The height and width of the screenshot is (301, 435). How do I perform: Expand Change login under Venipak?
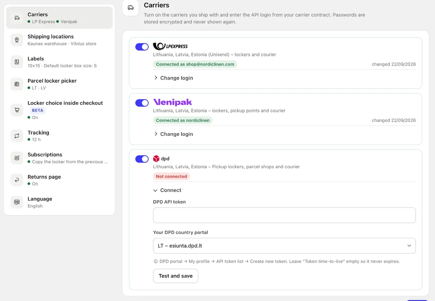(x=173, y=134)
